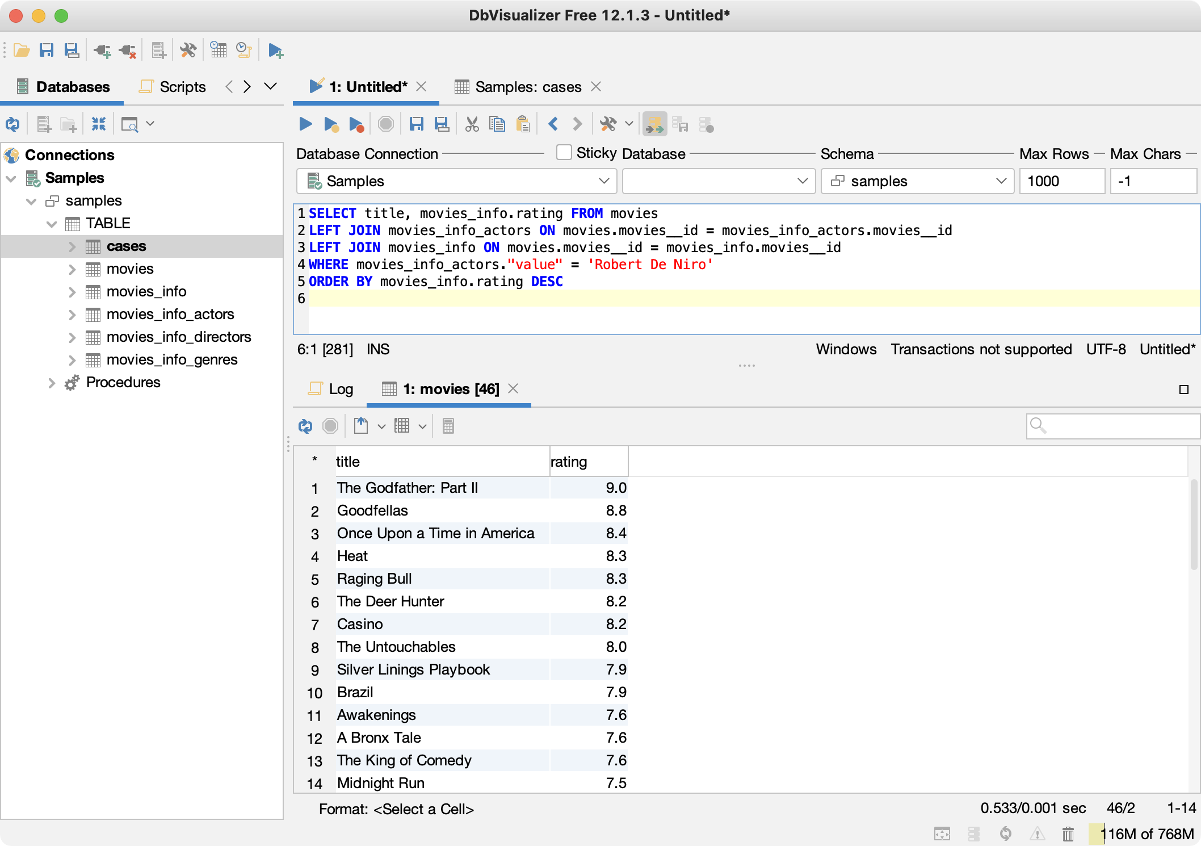This screenshot has width=1201, height=846.
Task: Open the Database Connection Samples dropdown
Action: (x=457, y=181)
